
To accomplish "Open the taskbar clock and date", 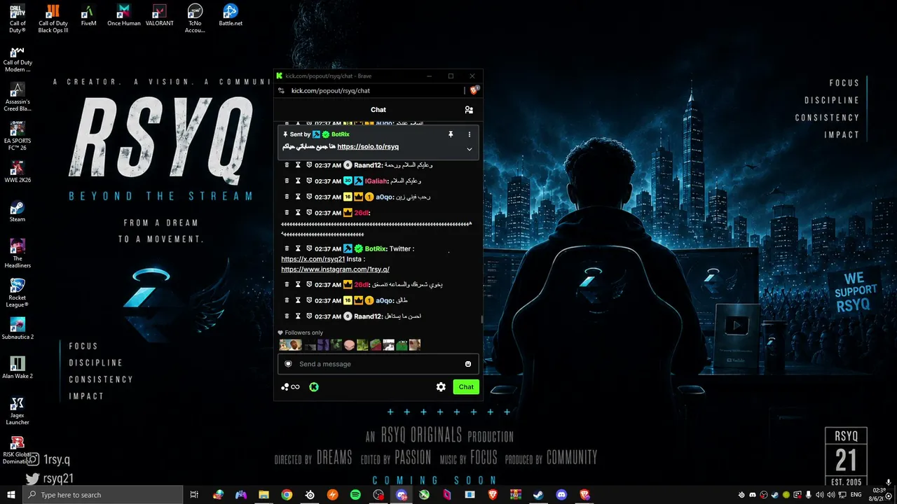I will tap(879, 495).
